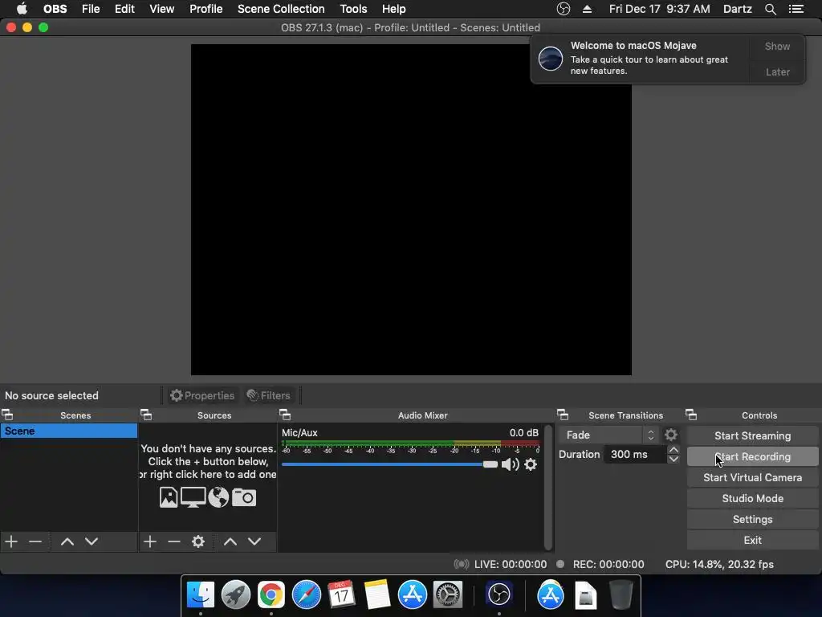Open the Help menu
The width and height of the screenshot is (822, 617).
point(393,9)
